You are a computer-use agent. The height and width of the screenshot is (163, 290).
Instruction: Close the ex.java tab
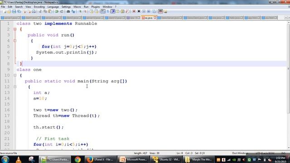tap(155, 18)
